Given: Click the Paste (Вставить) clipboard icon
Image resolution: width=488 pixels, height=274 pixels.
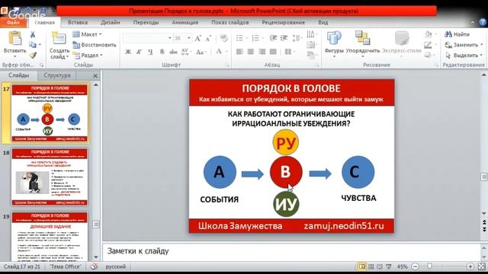Looking at the screenshot, I should click(14, 39).
